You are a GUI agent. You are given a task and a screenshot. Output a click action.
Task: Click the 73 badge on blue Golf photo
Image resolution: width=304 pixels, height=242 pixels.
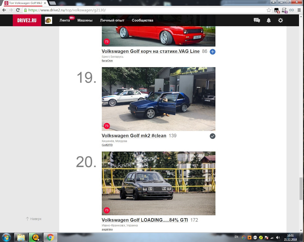coord(107,126)
